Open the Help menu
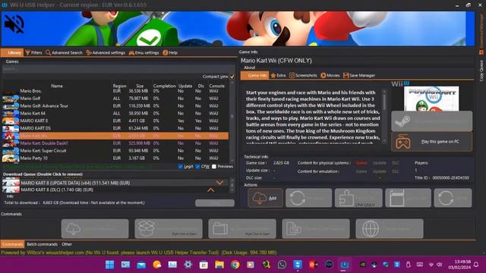The image size is (486, 273). pyautogui.click(x=170, y=52)
